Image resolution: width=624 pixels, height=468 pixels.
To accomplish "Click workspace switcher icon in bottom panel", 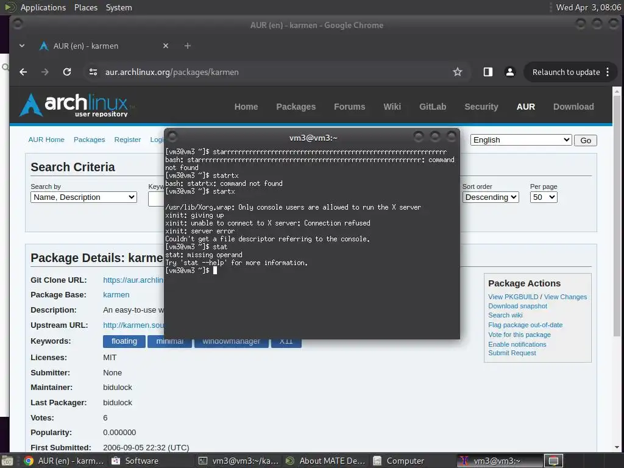I will point(553,461).
